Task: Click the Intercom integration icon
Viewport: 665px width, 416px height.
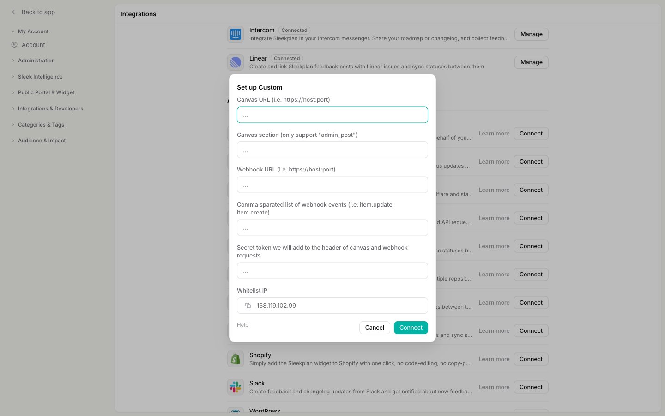Action: tap(236, 34)
